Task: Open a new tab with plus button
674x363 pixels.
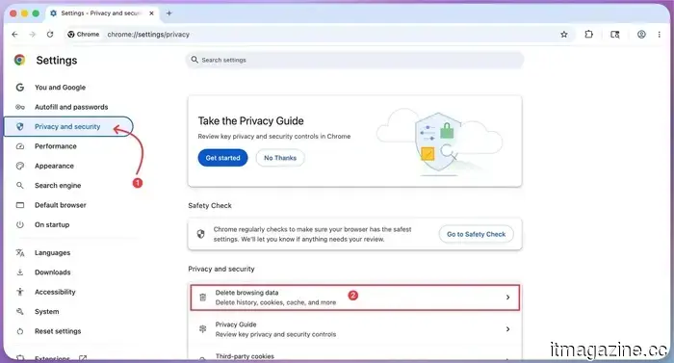Action: click(x=168, y=13)
